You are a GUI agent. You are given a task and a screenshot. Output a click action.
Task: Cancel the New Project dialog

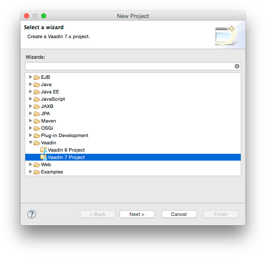tap(179, 214)
